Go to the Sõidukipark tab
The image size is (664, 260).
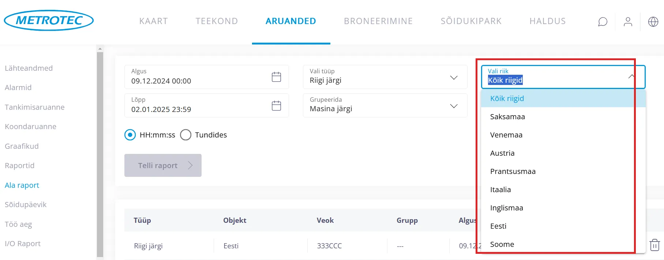point(471,21)
